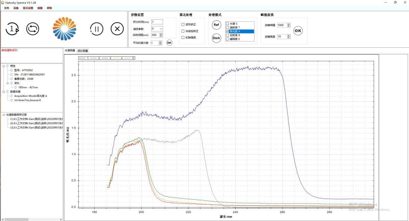409x221 pixels.
Task: Capture reference spectrum with Ref button
Action: point(216,25)
